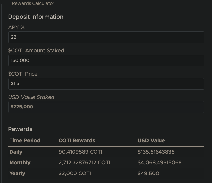Select the Daily row label

[16, 152]
